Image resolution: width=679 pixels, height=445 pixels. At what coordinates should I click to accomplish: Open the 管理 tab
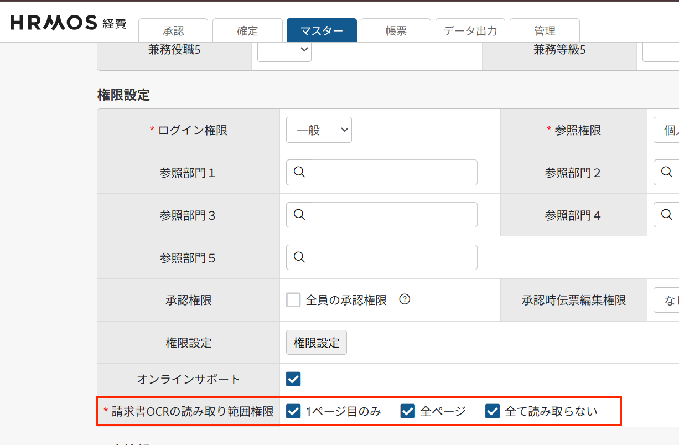[545, 31]
